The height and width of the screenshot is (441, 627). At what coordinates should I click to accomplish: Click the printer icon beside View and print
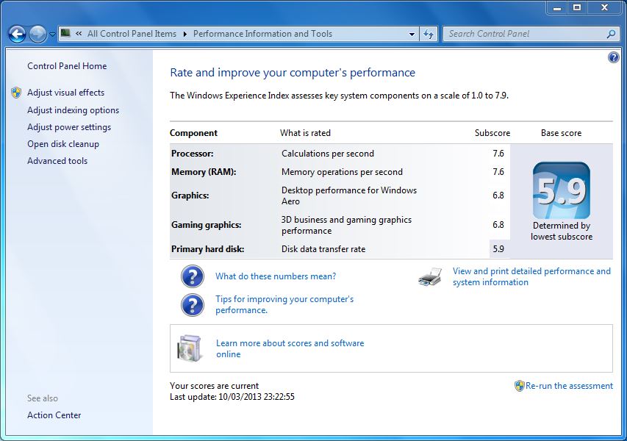tap(430, 277)
